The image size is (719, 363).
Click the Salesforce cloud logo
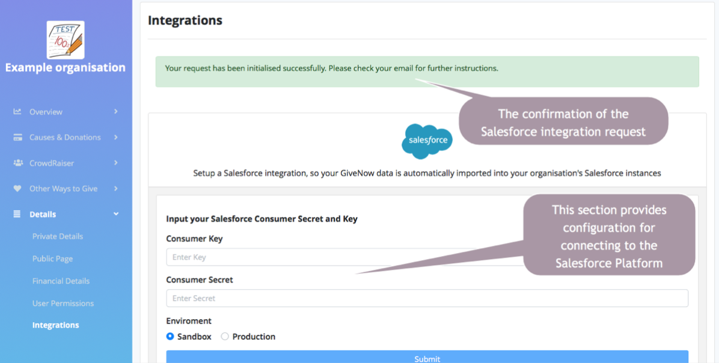(427, 141)
